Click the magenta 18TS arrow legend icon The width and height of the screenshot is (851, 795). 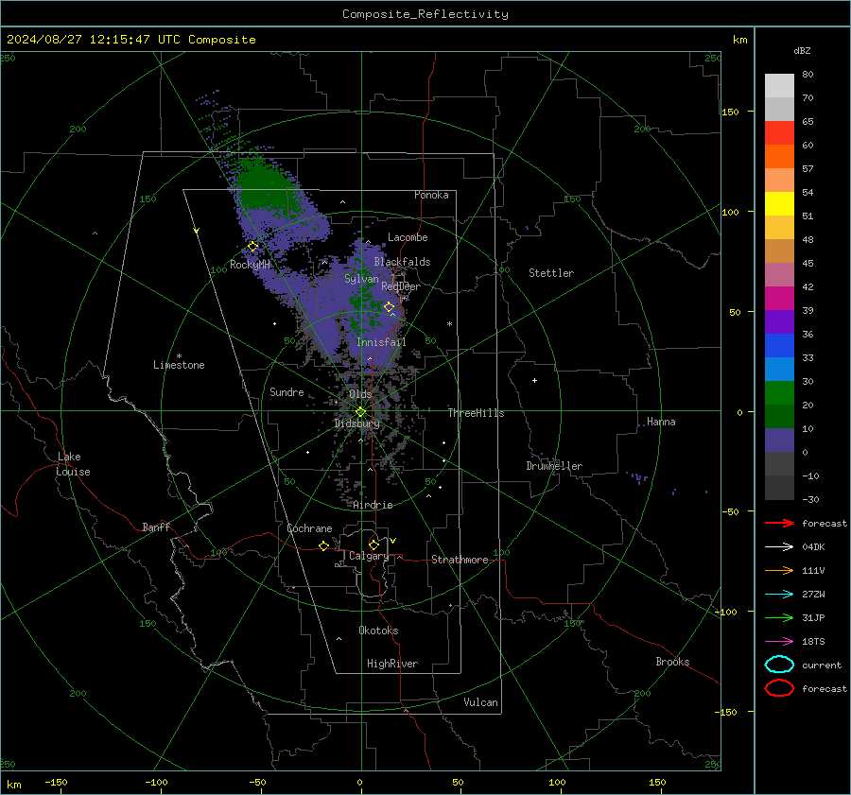pos(779,642)
